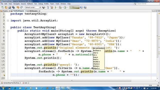Click testanything.TestAnything in the breadcrumb bar

click(x=11, y=83)
